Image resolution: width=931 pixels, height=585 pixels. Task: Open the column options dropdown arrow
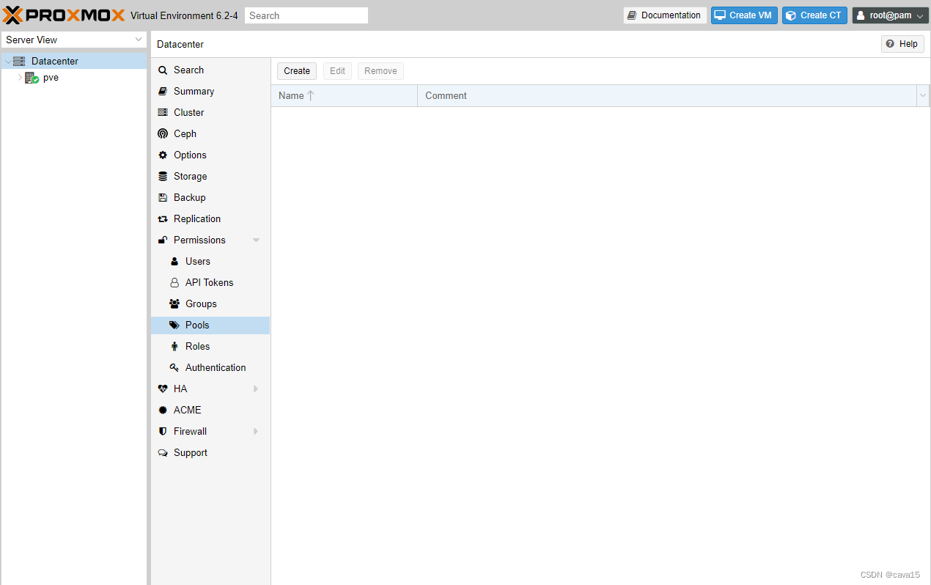click(922, 96)
